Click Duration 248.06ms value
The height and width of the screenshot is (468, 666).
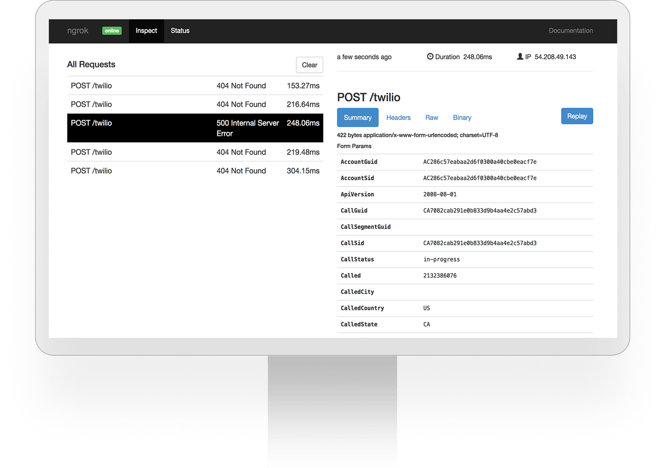[477, 57]
